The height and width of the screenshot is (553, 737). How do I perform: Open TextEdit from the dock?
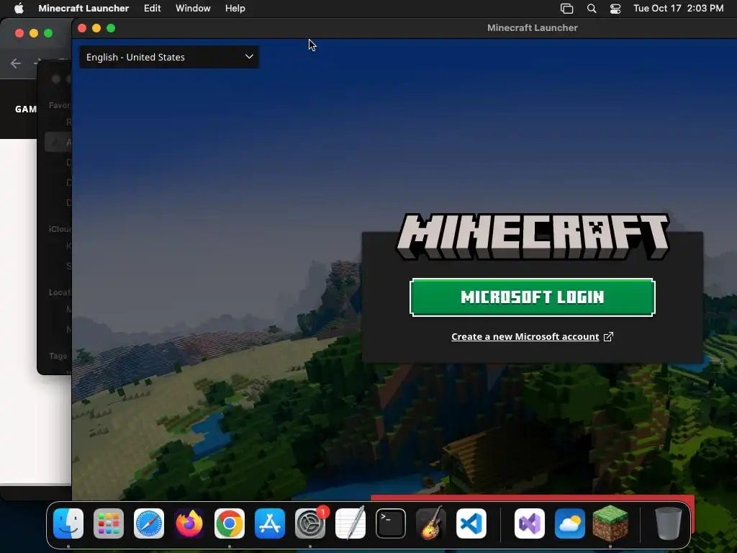point(351,523)
